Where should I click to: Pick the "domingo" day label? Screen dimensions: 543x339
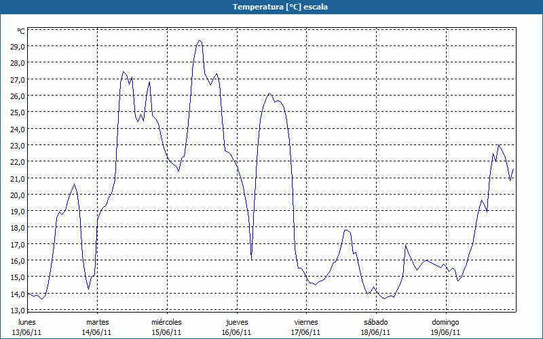coord(445,322)
